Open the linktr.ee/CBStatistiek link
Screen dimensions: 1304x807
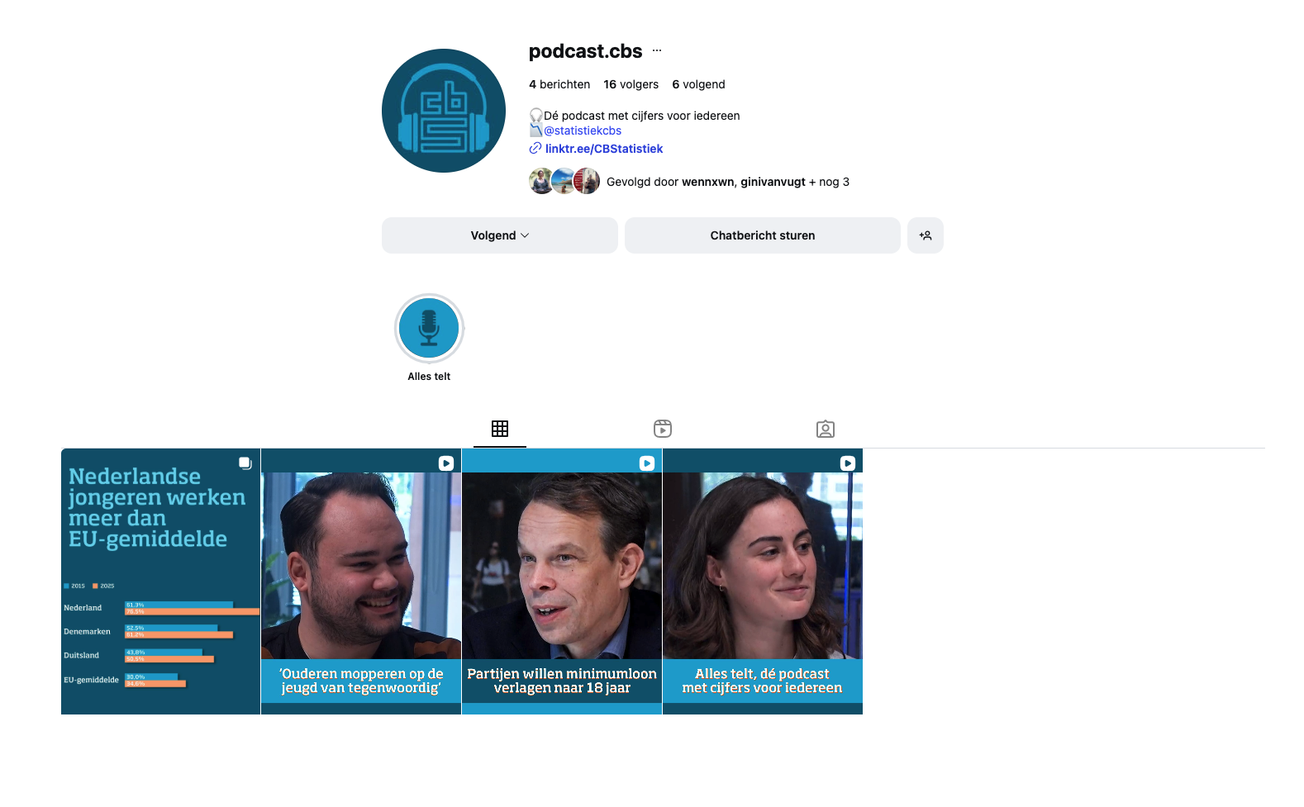604,149
